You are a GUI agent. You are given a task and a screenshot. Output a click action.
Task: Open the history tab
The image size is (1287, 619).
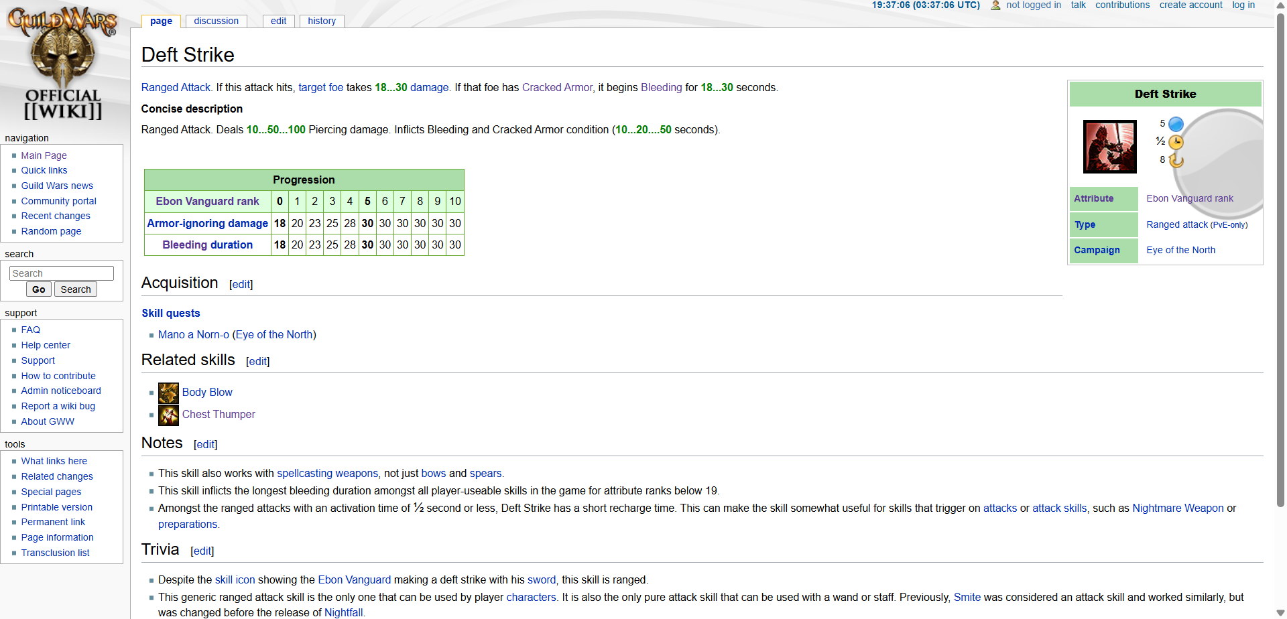(322, 21)
